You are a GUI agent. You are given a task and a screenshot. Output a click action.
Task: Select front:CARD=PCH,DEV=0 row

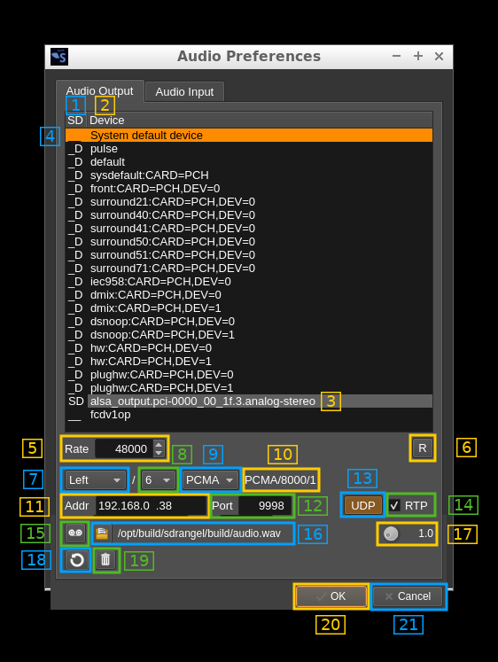coord(249,188)
